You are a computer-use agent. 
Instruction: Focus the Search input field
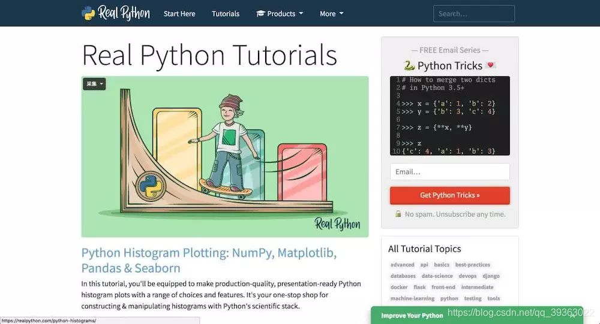click(x=474, y=14)
